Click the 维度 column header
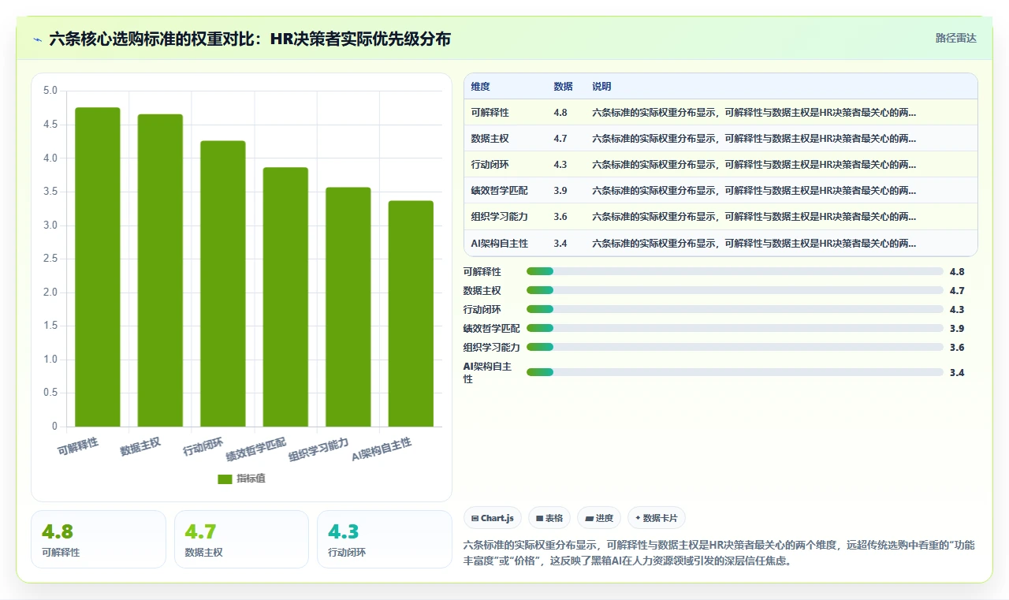Screen dimensions: 1009x600 (x=480, y=87)
